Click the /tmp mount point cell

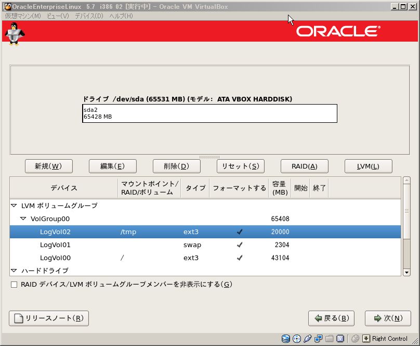tap(128, 232)
